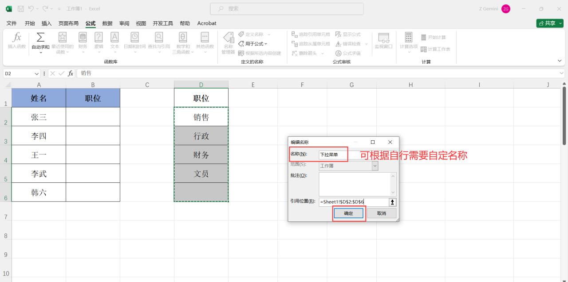Screen dimensions: 568x282
Task: Open the 范围 workbook scope dropdown
Action: [x=375, y=166]
